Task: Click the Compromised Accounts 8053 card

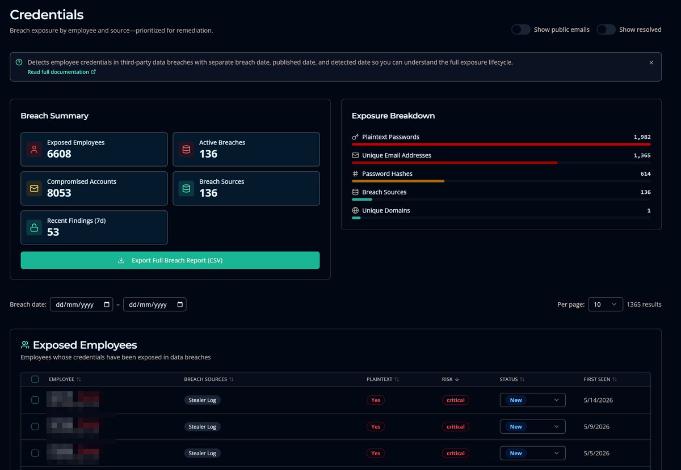Action: pyautogui.click(x=94, y=188)
